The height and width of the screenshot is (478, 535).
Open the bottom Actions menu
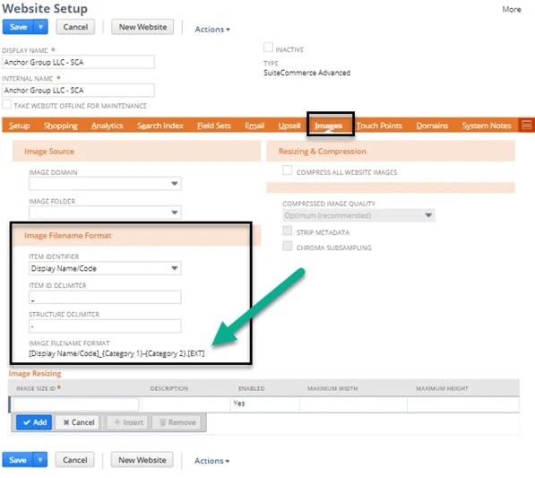211,461
